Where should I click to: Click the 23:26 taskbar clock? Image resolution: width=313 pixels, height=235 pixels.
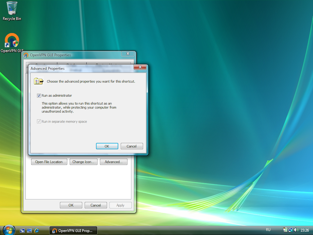(305, 230)
